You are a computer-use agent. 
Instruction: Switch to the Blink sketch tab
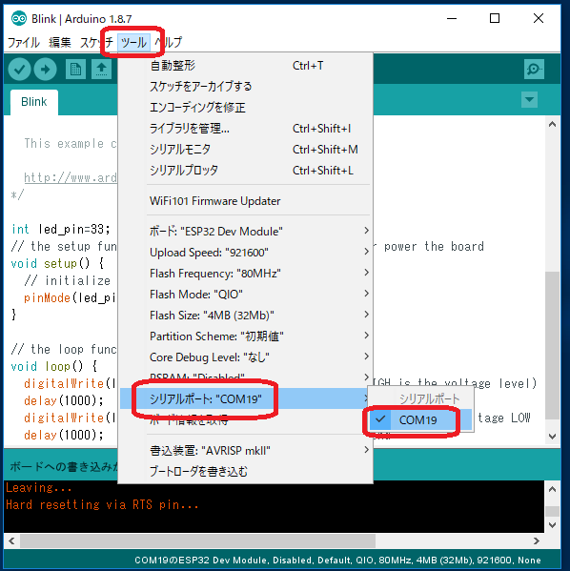(34, 102)
